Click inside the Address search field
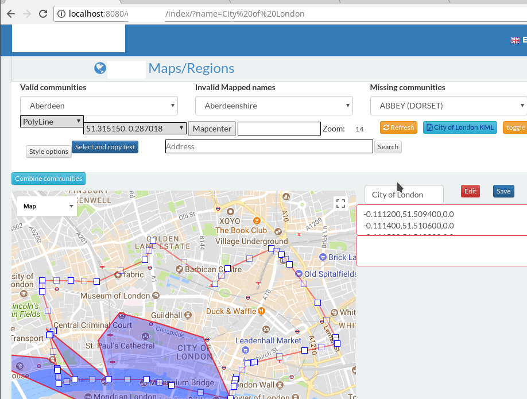 point(269,147)
